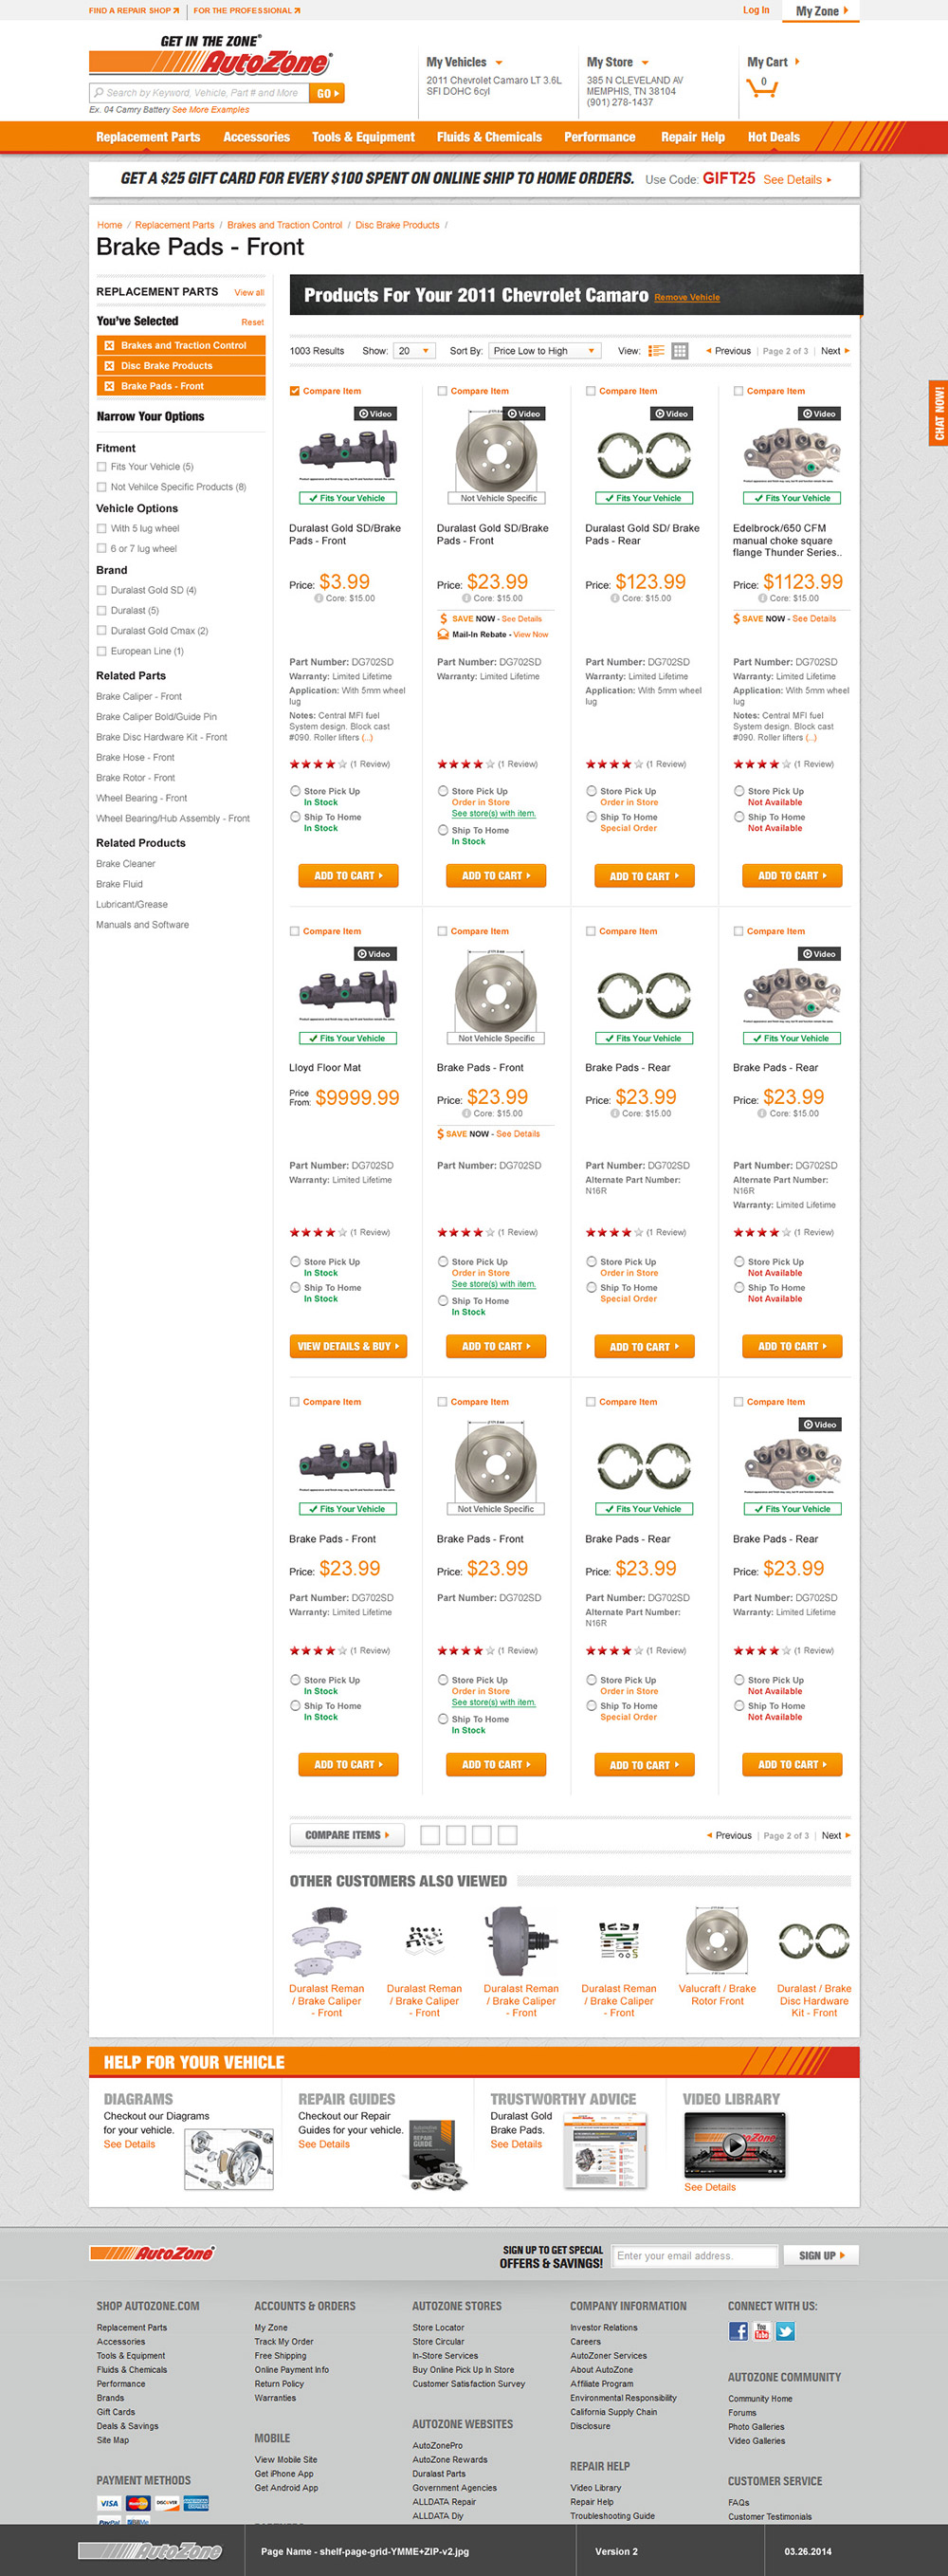Open Replacement Parts menu
948x2576 pixels.
click(148, 137)
